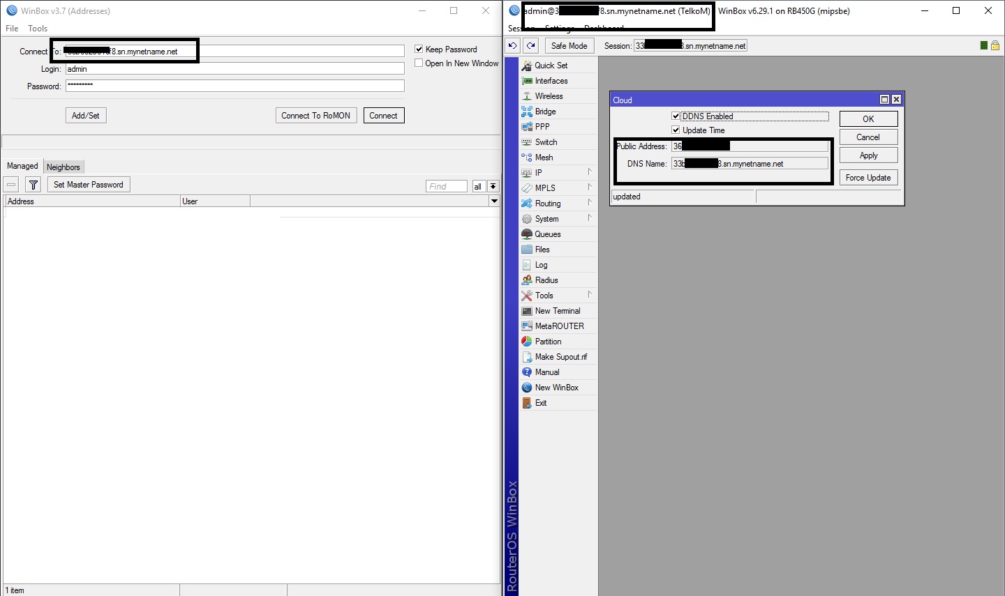The height and width of the screenshot is (596, 1005).
Task: Open the Queues sidebar entry
Action: point(558,234)
